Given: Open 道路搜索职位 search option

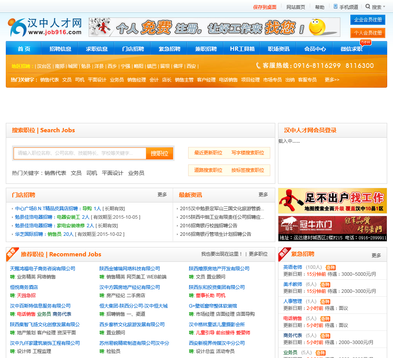Looking at the screenshot, I should click(208, 170).
